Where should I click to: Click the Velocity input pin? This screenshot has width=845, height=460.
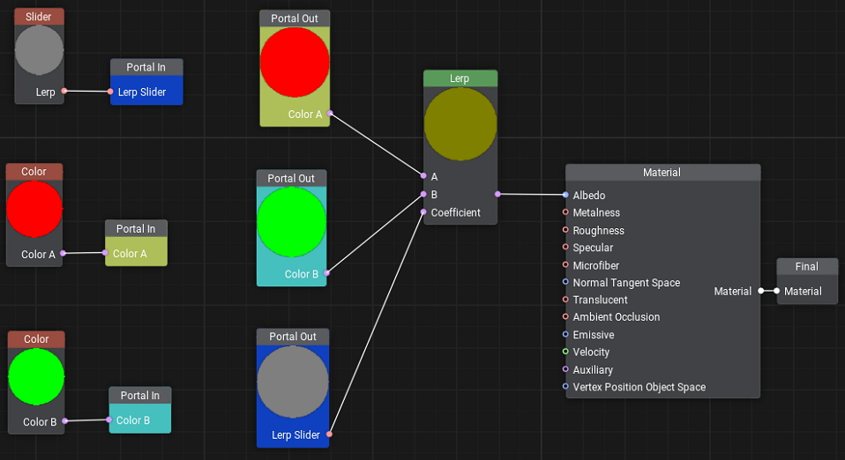[x=565, y=352]
